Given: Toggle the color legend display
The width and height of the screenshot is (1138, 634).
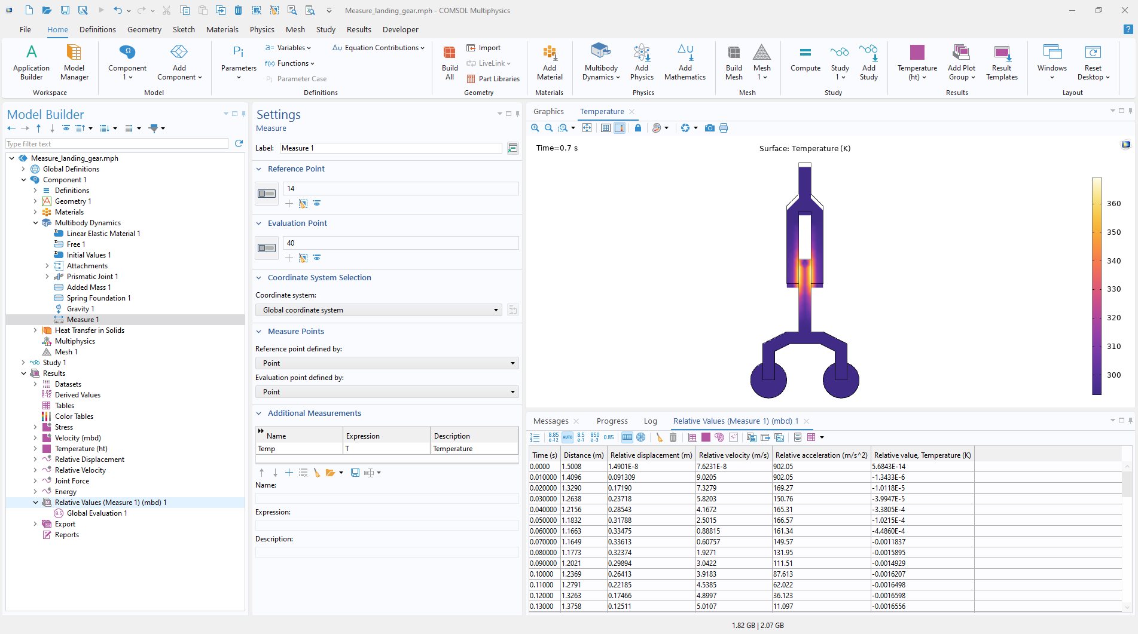Looking at the screenshot, I should coord(620,128).
